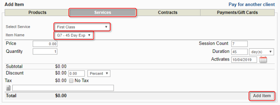Follow the Pay for another client link
Screen dimensions: 280x105
[252, 4]
